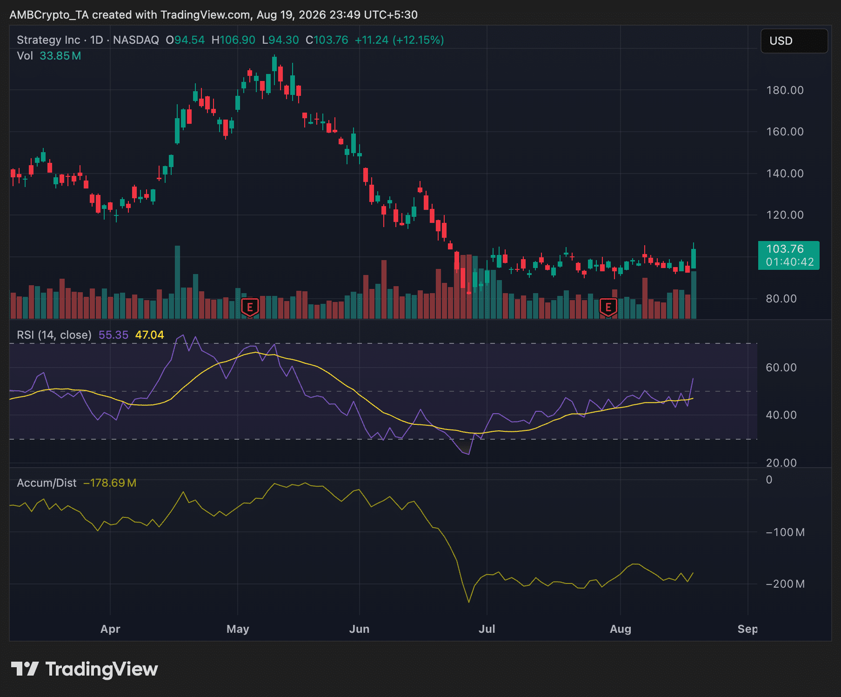Click the RSI (14, close) indicator label

click(x=54, y=335)
